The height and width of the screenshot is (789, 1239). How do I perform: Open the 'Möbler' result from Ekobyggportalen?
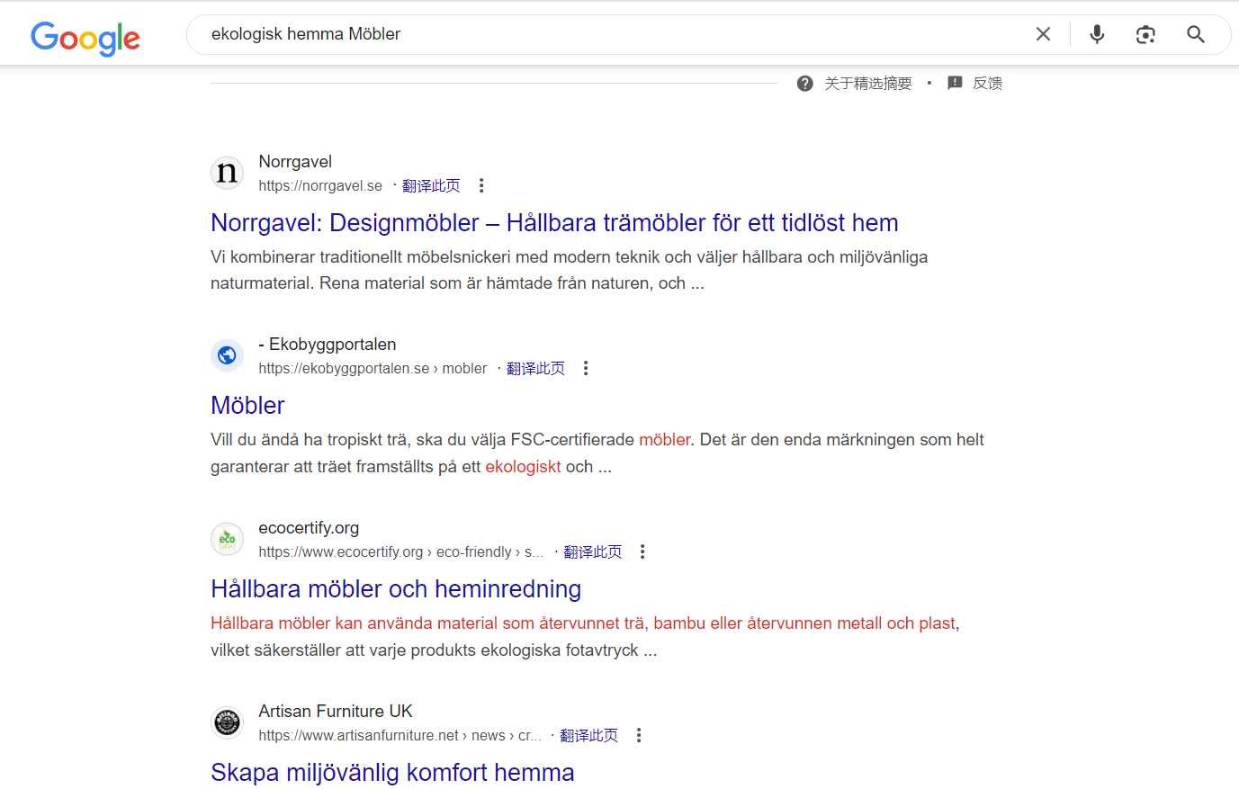[247, 406]
